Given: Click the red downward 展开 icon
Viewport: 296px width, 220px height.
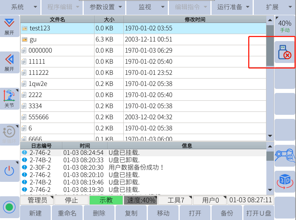Looking at the screenshot, I should pyautogui.click(x=9, y=26).
